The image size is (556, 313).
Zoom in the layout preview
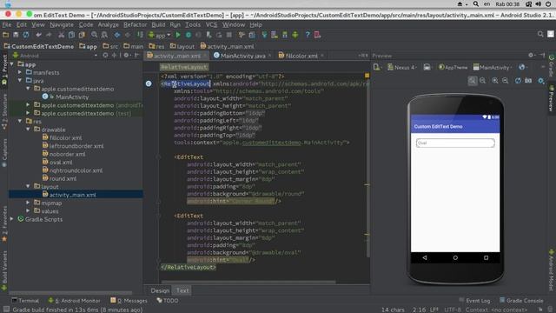click(x=495, y=81)
